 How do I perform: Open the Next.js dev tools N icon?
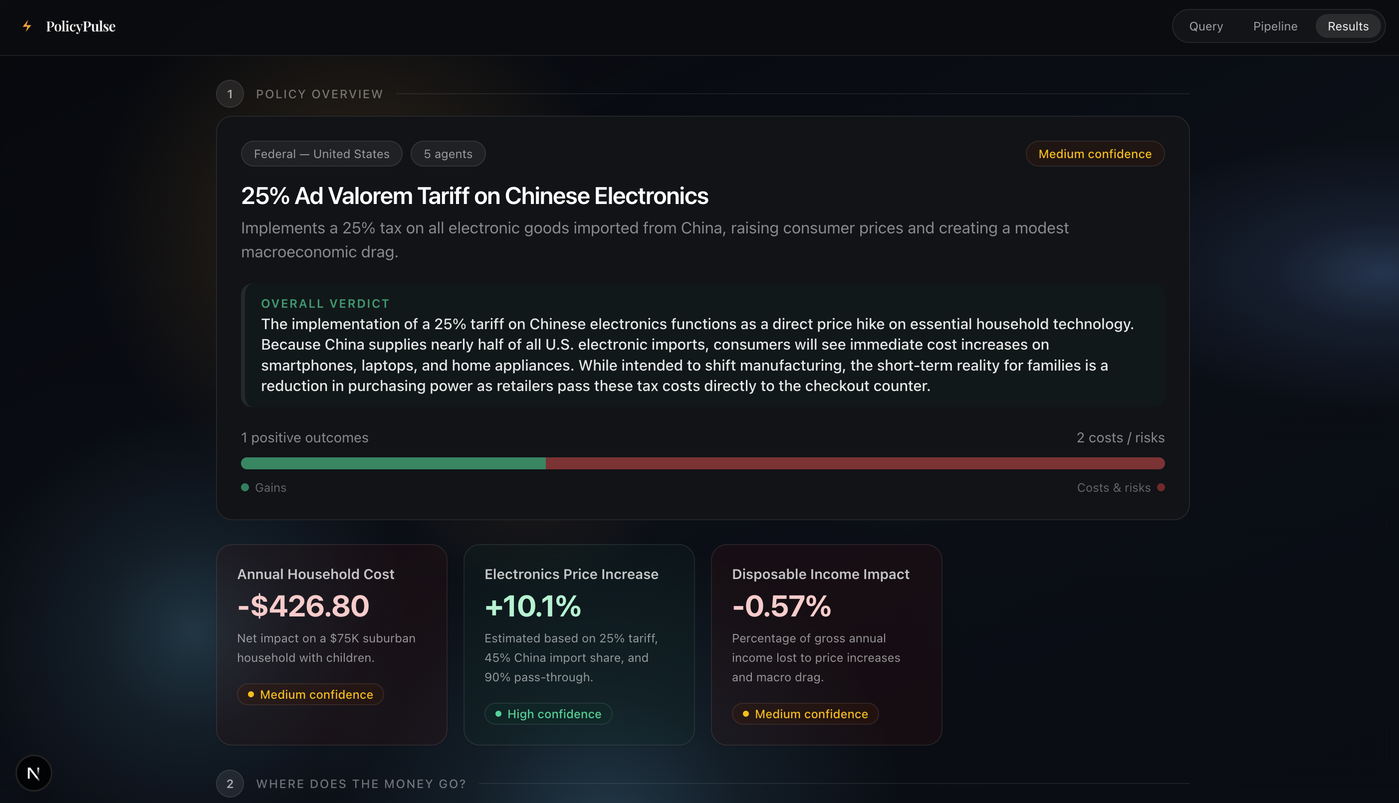33,773
